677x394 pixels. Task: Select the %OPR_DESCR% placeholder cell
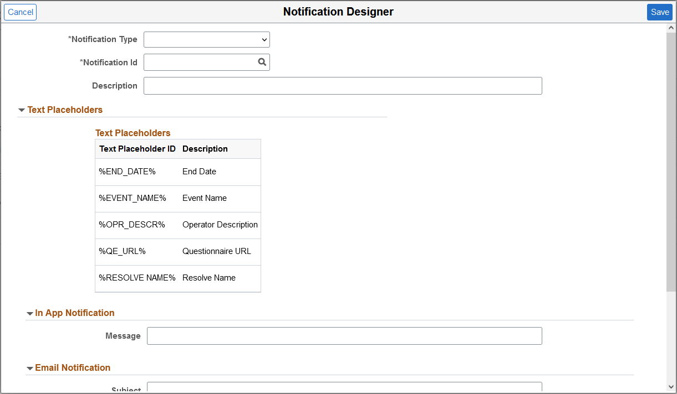(x=132, y=225)
